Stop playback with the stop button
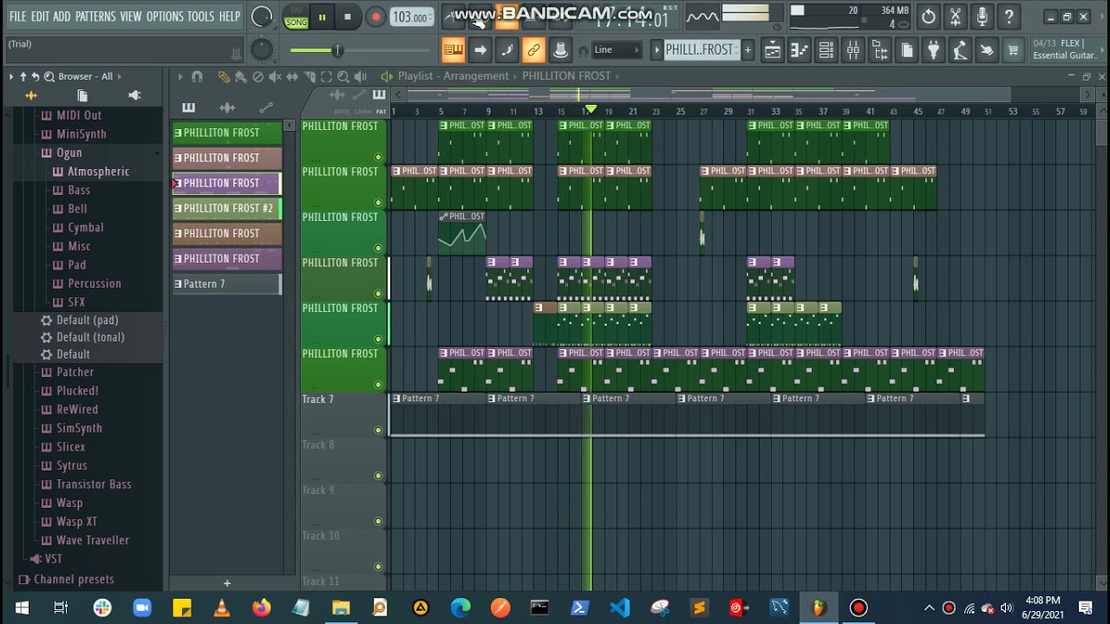This screenshot has height=624, width=1110. coord(348,16)
